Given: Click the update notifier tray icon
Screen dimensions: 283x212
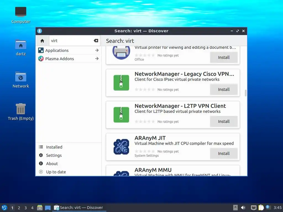Looking at the screenshot, I should click(268, 208).
